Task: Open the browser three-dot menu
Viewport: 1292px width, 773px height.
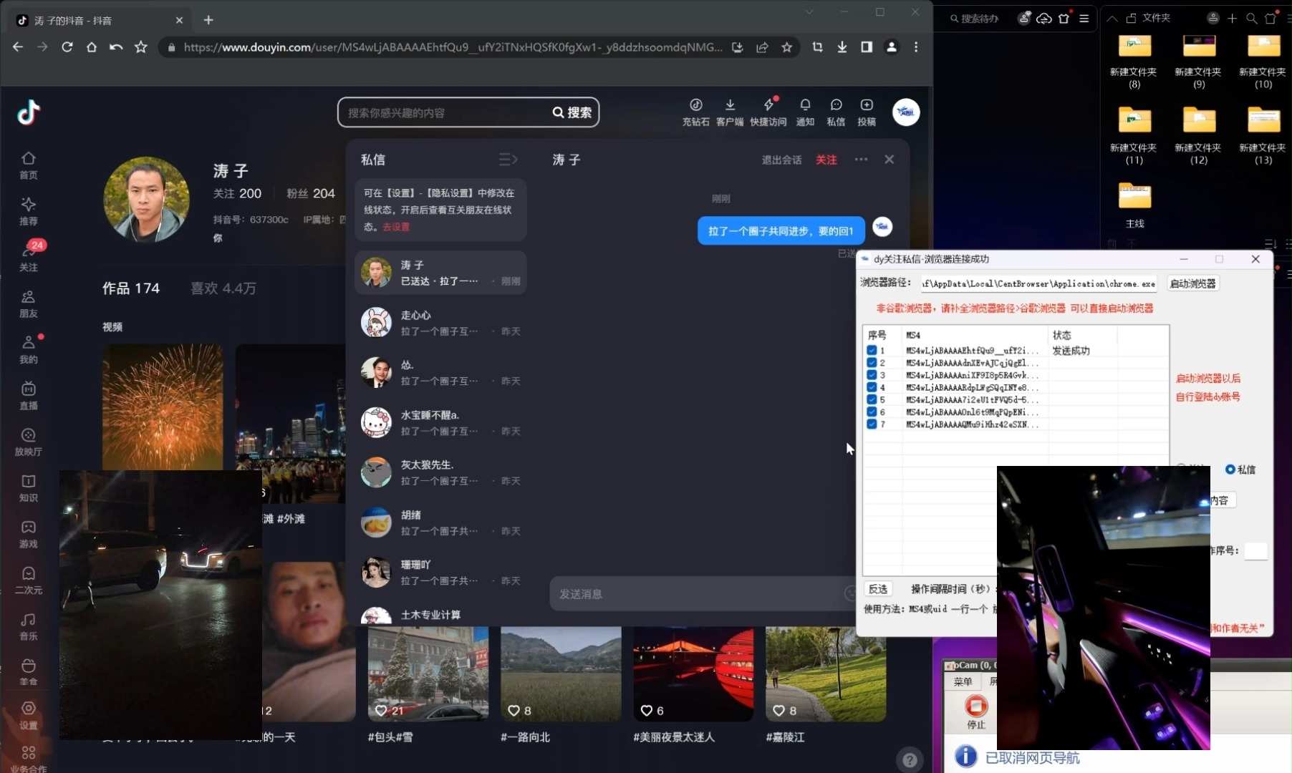Action: [916, 47]
